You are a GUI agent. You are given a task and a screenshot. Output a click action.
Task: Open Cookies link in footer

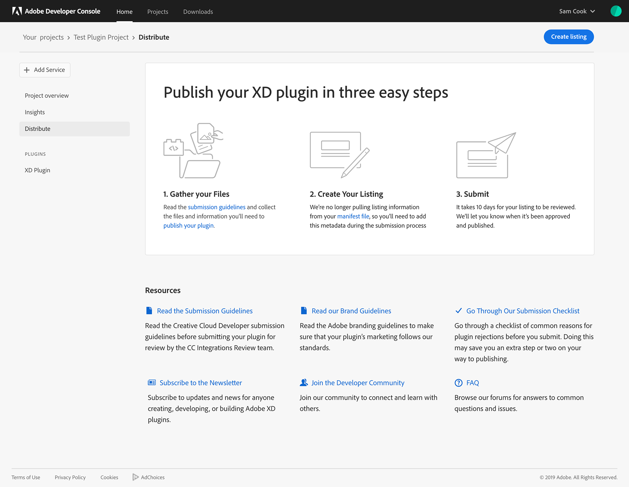(109, 477)
